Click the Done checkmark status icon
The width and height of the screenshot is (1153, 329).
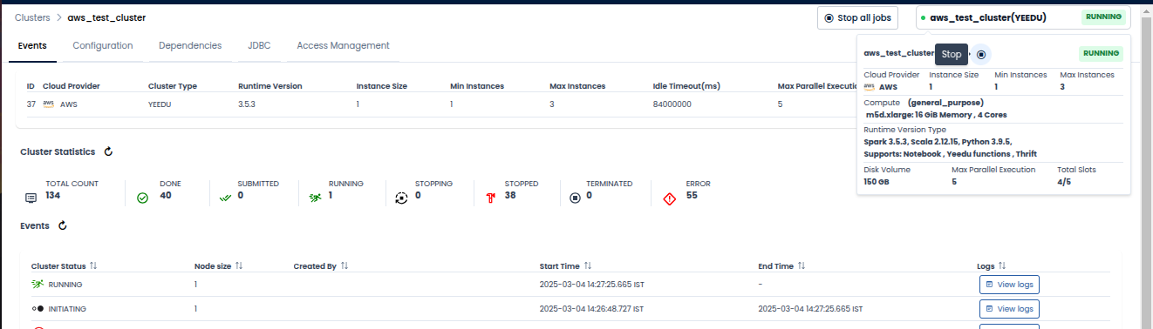tap(143, 198)
